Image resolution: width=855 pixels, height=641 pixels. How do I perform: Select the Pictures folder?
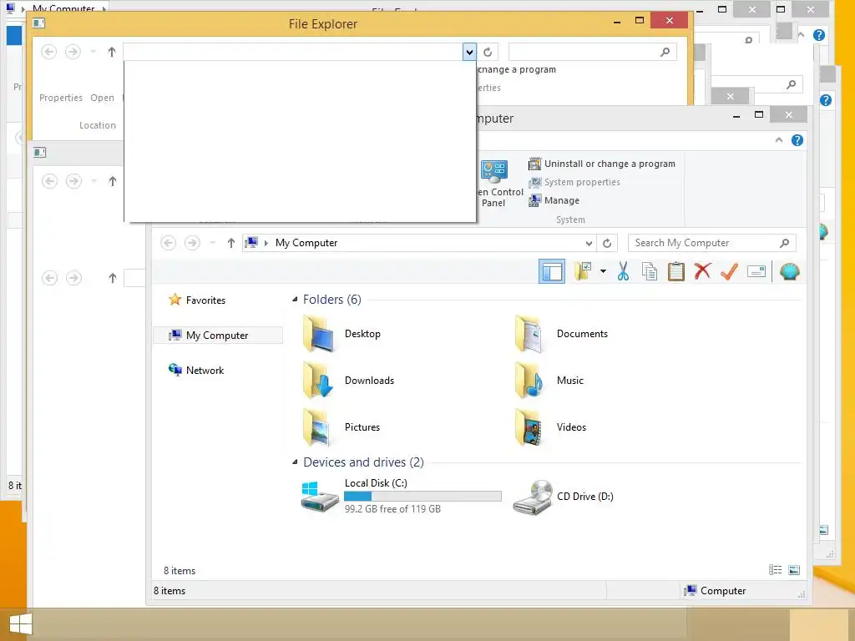(341, 427)
